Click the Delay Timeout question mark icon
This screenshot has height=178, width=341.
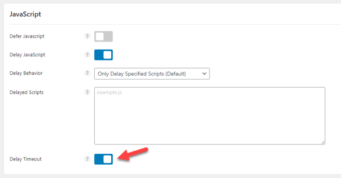(87, 159)
